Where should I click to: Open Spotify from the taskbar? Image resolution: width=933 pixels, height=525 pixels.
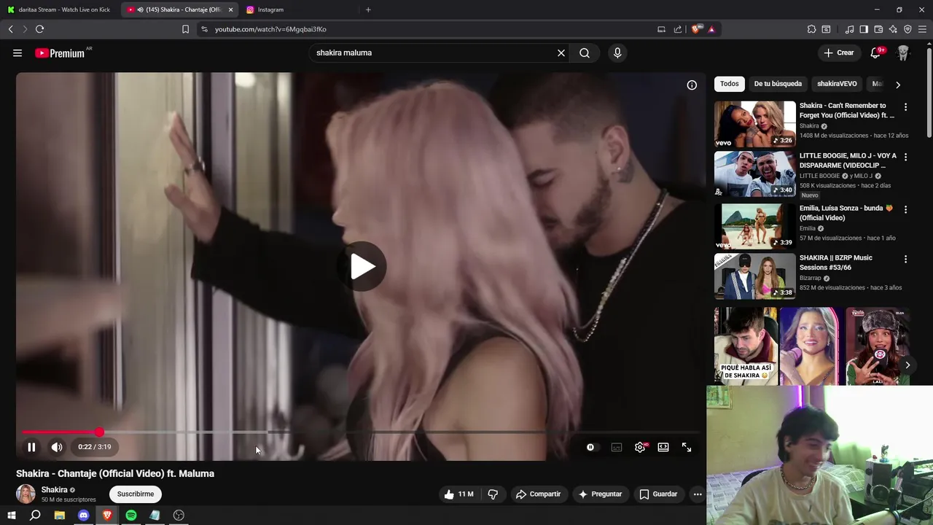(131, 516)
